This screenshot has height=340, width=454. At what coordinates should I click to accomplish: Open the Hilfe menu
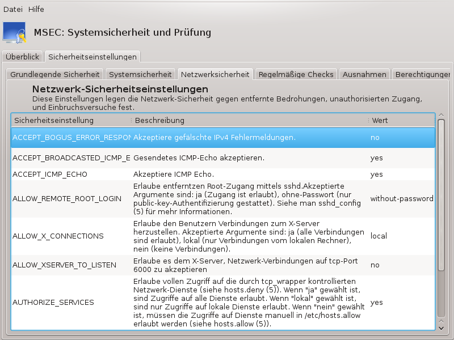pos(36,10)
